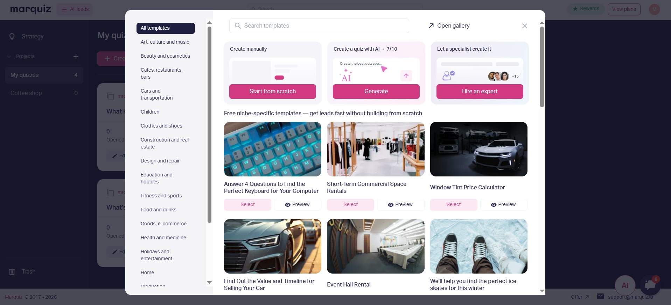
Task: Click the Strategy lightbulb icon
Action: (12, 37)
